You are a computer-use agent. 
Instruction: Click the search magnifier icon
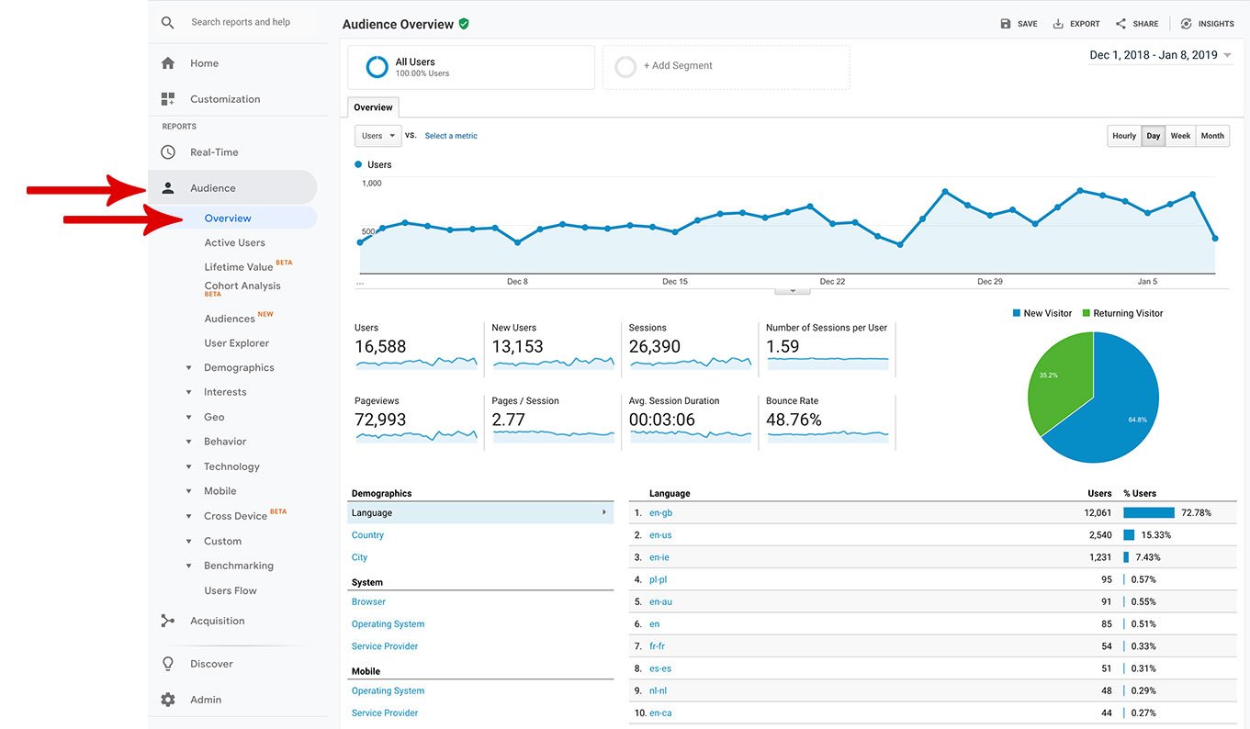point(167,22)
